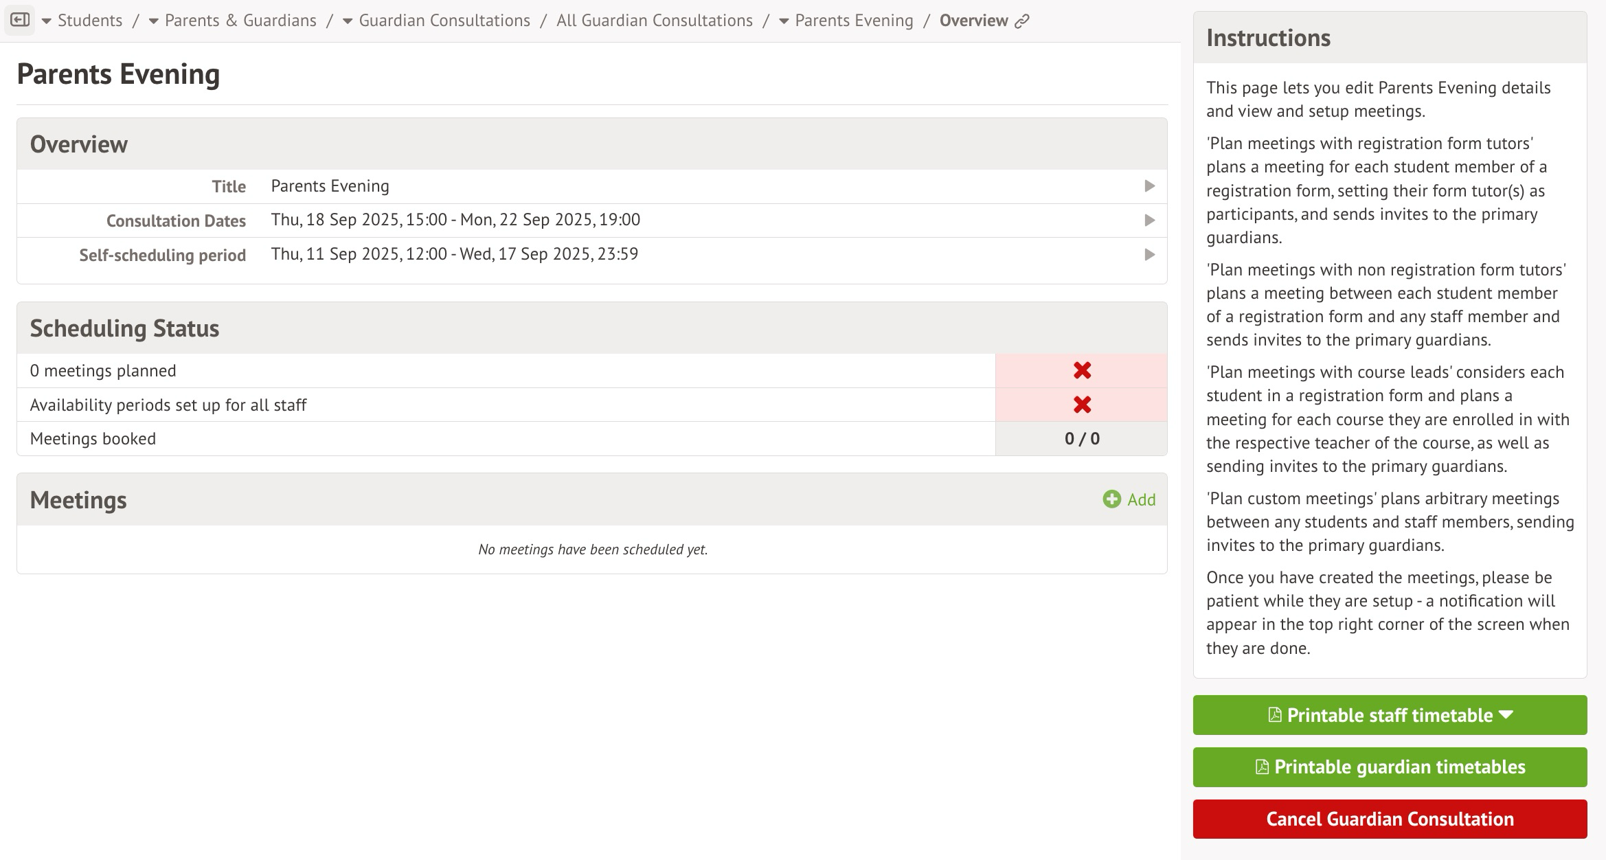1606x860 pixels.
Task: Open Printable staff timetable dropdown caret
Action: click(1506, 715)
